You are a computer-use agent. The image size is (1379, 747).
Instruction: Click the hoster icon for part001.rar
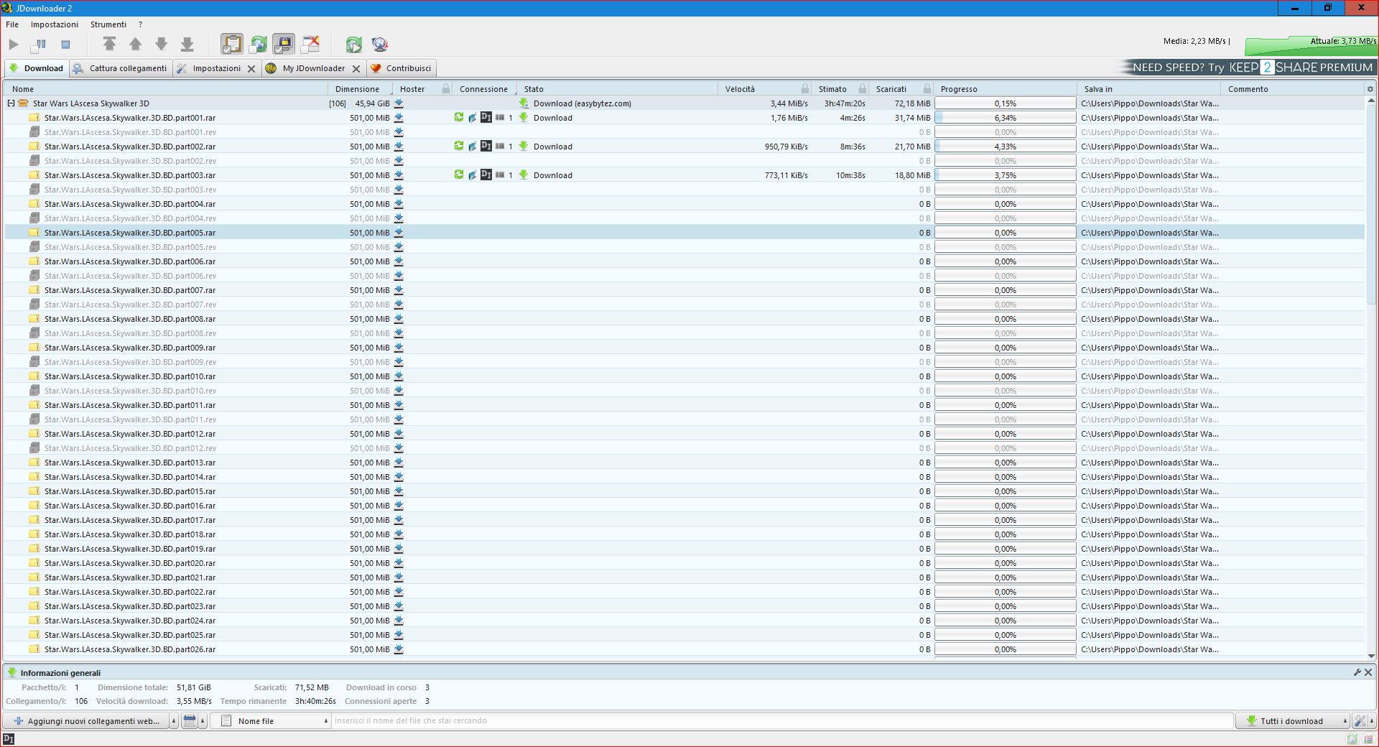click(x=399, y=118)
